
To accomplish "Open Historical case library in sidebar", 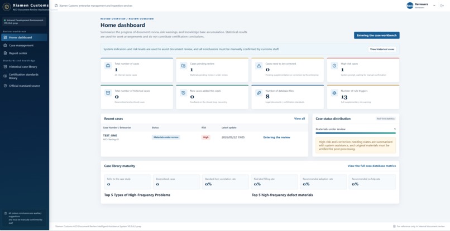I will click(24, 67).
